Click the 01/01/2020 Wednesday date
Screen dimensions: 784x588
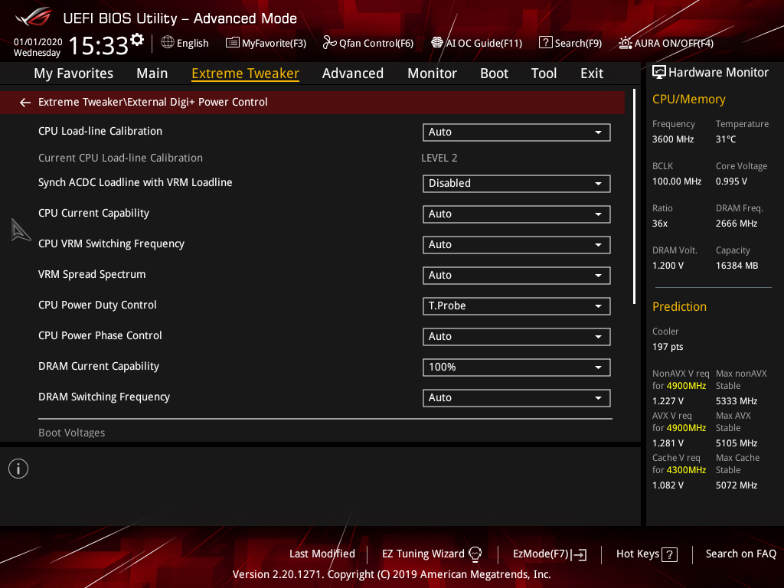click(38, 47)
